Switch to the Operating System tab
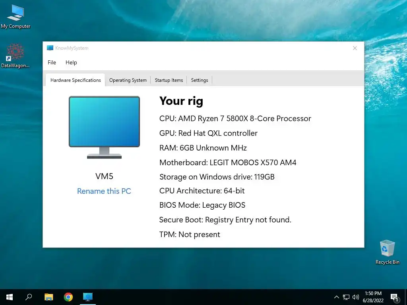407x305 pixels. pos(128,80)
